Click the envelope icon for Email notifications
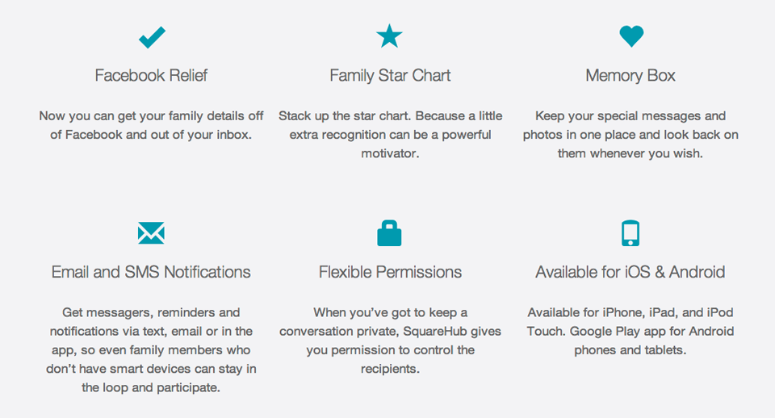This screenshot has width=775, height=418. coord(151,234)
